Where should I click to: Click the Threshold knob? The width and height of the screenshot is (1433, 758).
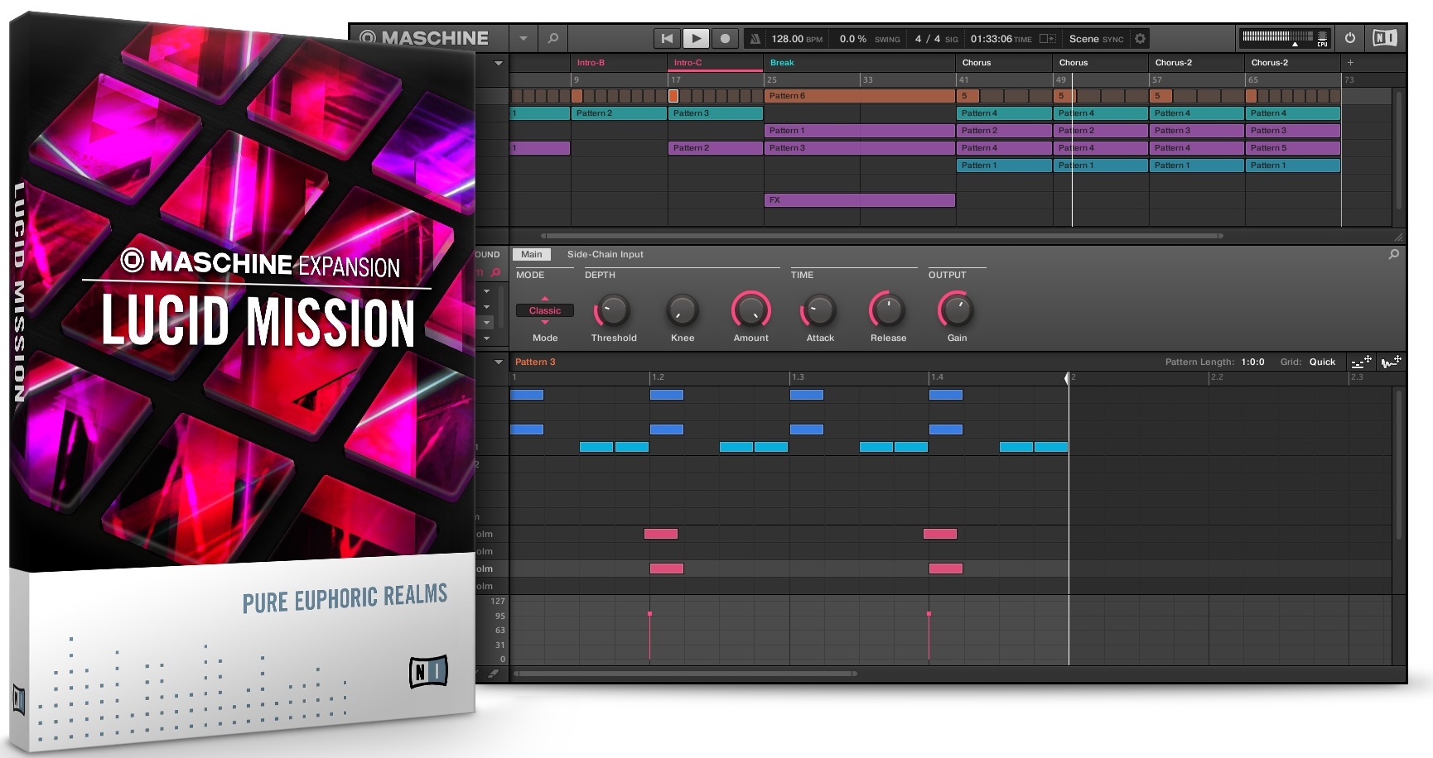[x=614, y=311]
